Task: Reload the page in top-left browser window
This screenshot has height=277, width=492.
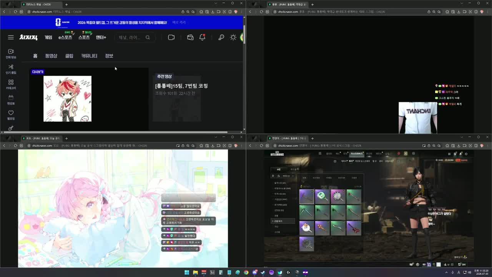Action: pyautogui.click(x=15, y=12)
